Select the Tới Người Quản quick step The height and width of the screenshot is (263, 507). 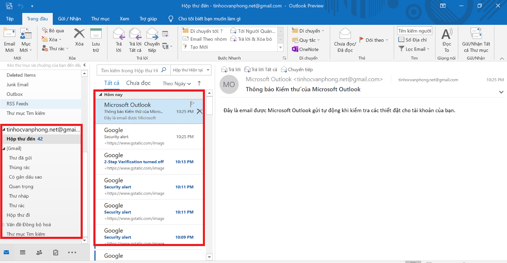[x=253, y=31]
